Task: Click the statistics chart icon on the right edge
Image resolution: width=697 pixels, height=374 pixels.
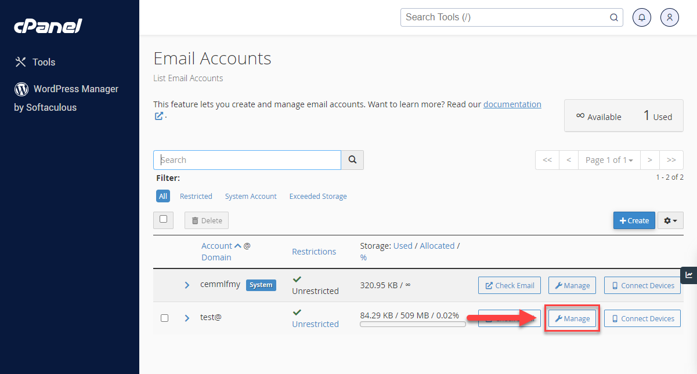Action: [689, 275]
